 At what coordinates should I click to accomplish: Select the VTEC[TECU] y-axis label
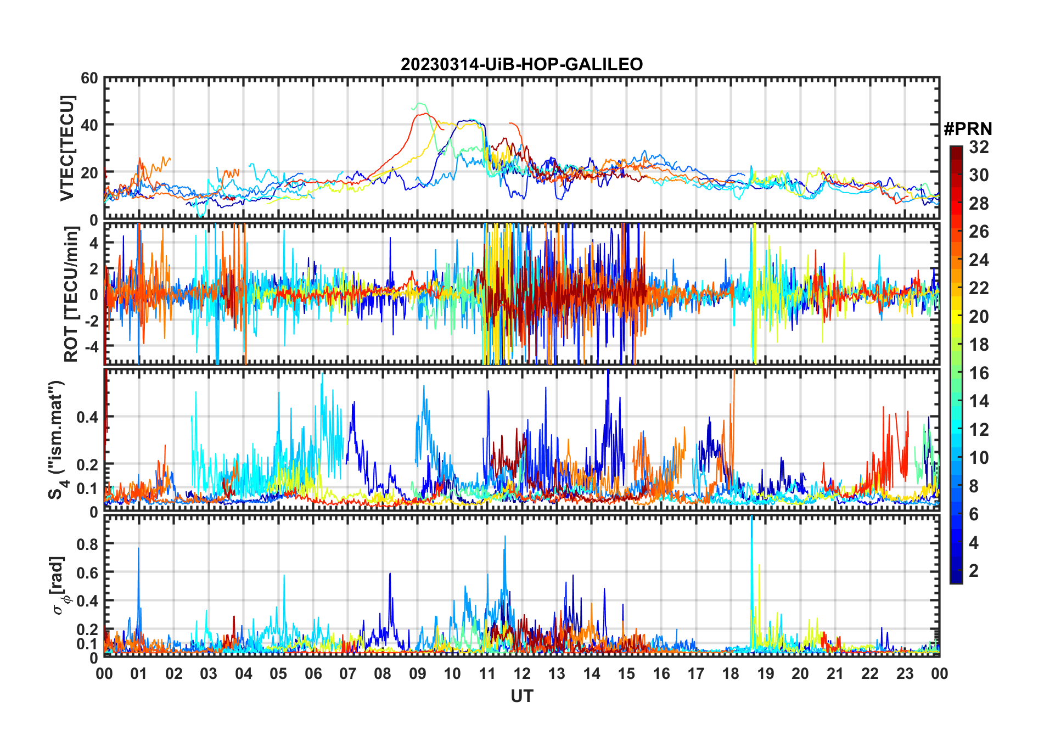(67, 149)
